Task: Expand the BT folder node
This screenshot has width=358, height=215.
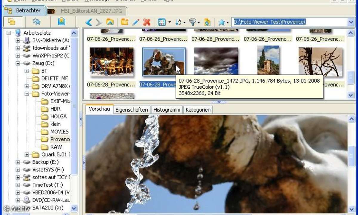Action: pos(27,71)
